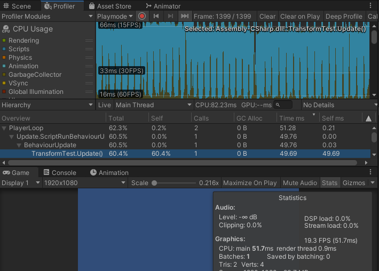Click the CPU Usage module icon
Viewport: 379px width, 271px height.
coord(6,29)
